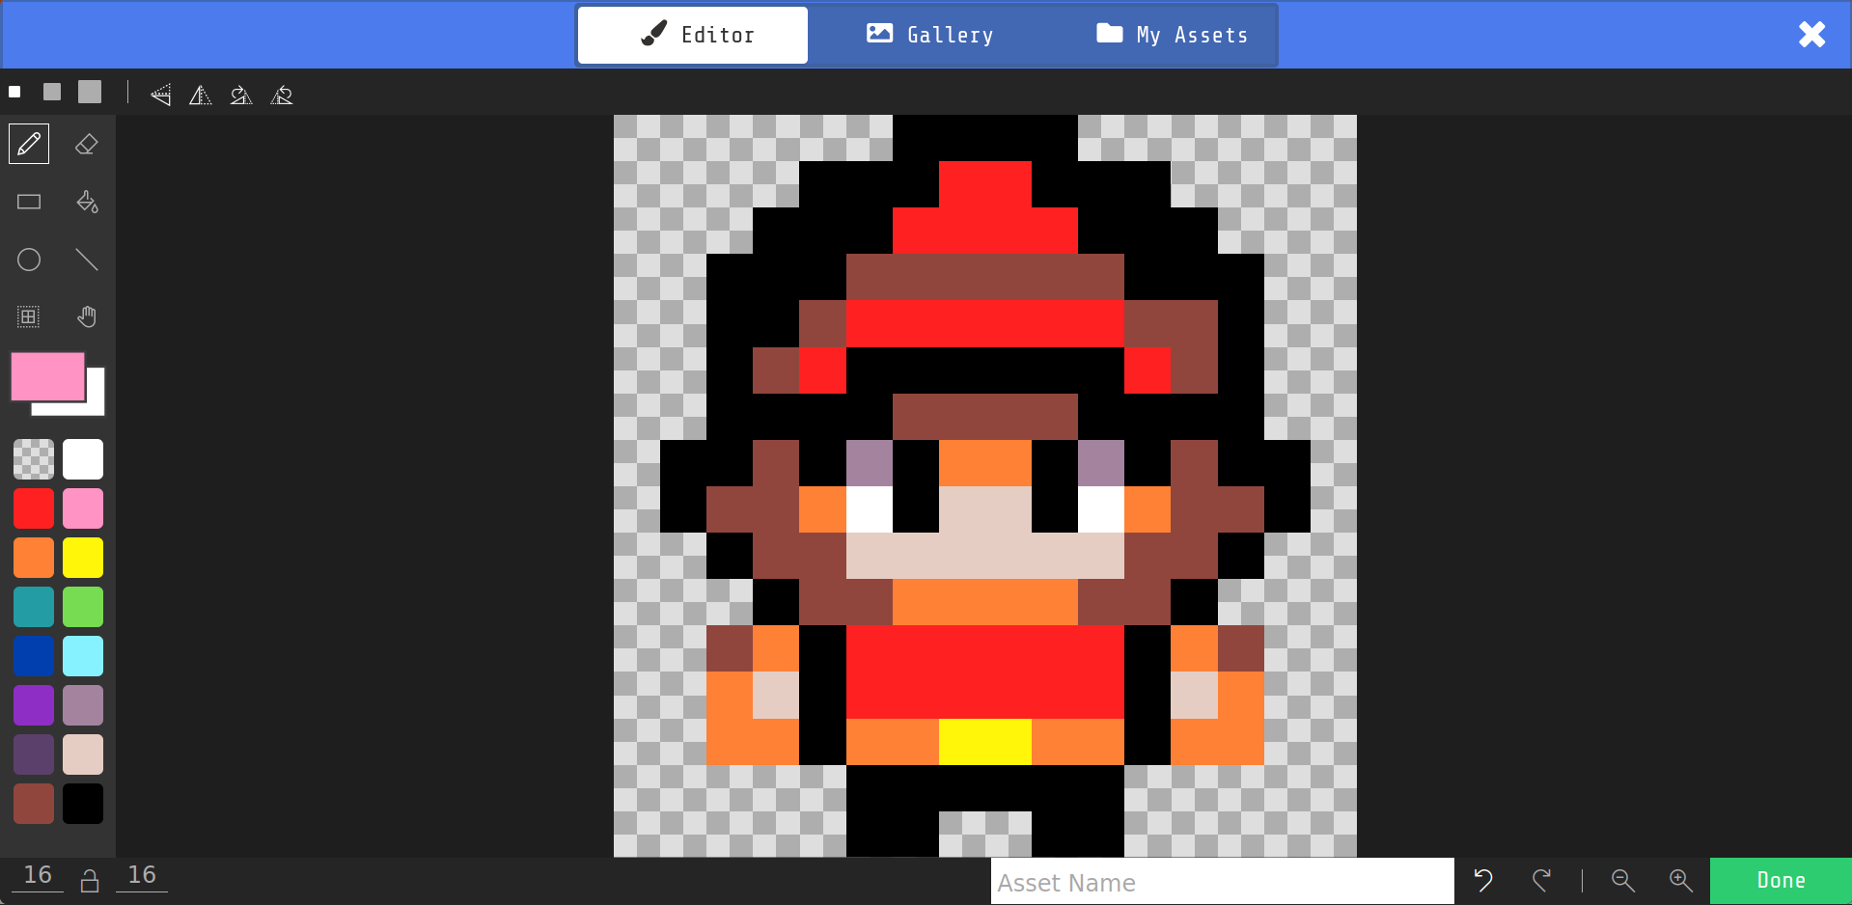Screen dimensions: 1852x905
Task: Open the My Assets tab
Action: tap(1172, 35)
